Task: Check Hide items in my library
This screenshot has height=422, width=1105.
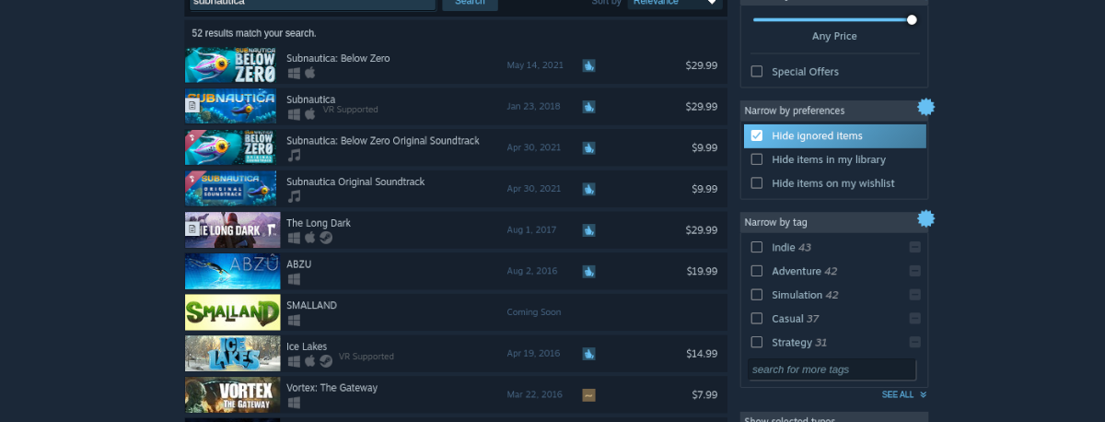Action: [757, 159]
